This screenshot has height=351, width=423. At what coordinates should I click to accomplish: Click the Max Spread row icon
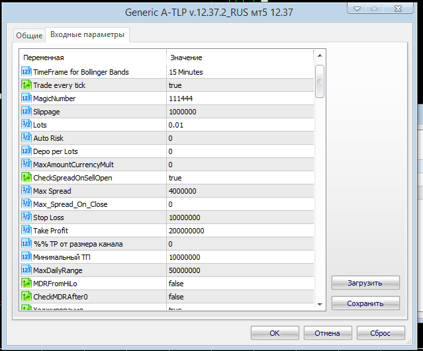pos(26,190)
